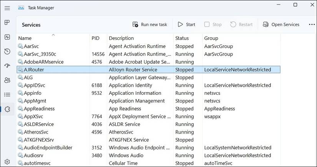This screenshot has height=167, width=317.
Task: Sort by the PID column header
Action: pyautogui.click(x=96, y=38)
